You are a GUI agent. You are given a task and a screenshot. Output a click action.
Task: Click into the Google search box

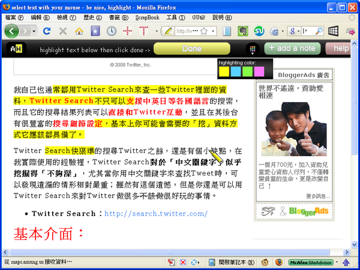[x=308, y=31]
